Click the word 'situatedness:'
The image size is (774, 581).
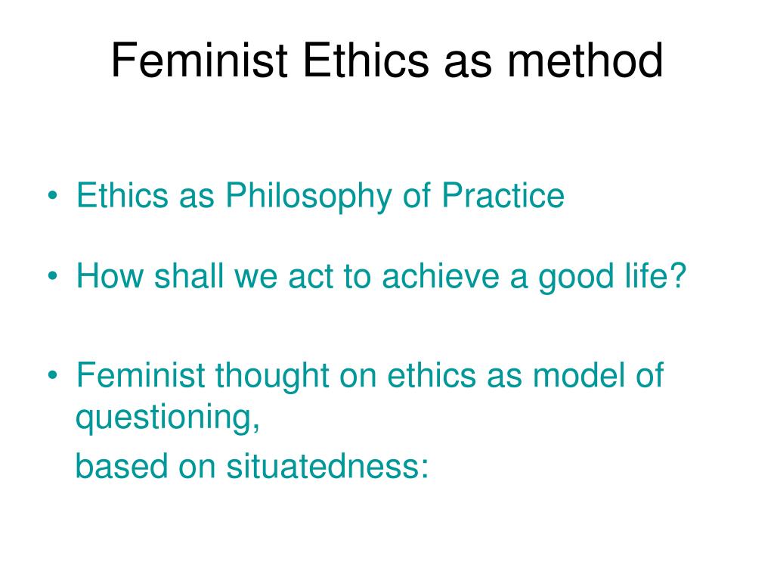tap(327, 465)
